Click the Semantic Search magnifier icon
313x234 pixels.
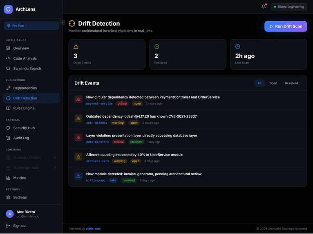(8, 69)
